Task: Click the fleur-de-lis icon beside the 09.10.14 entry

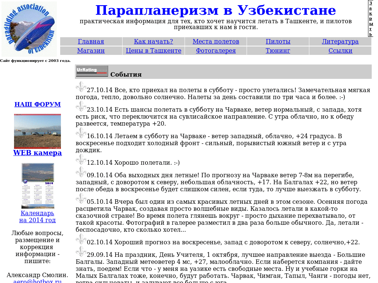Action: tap(81, 172)
